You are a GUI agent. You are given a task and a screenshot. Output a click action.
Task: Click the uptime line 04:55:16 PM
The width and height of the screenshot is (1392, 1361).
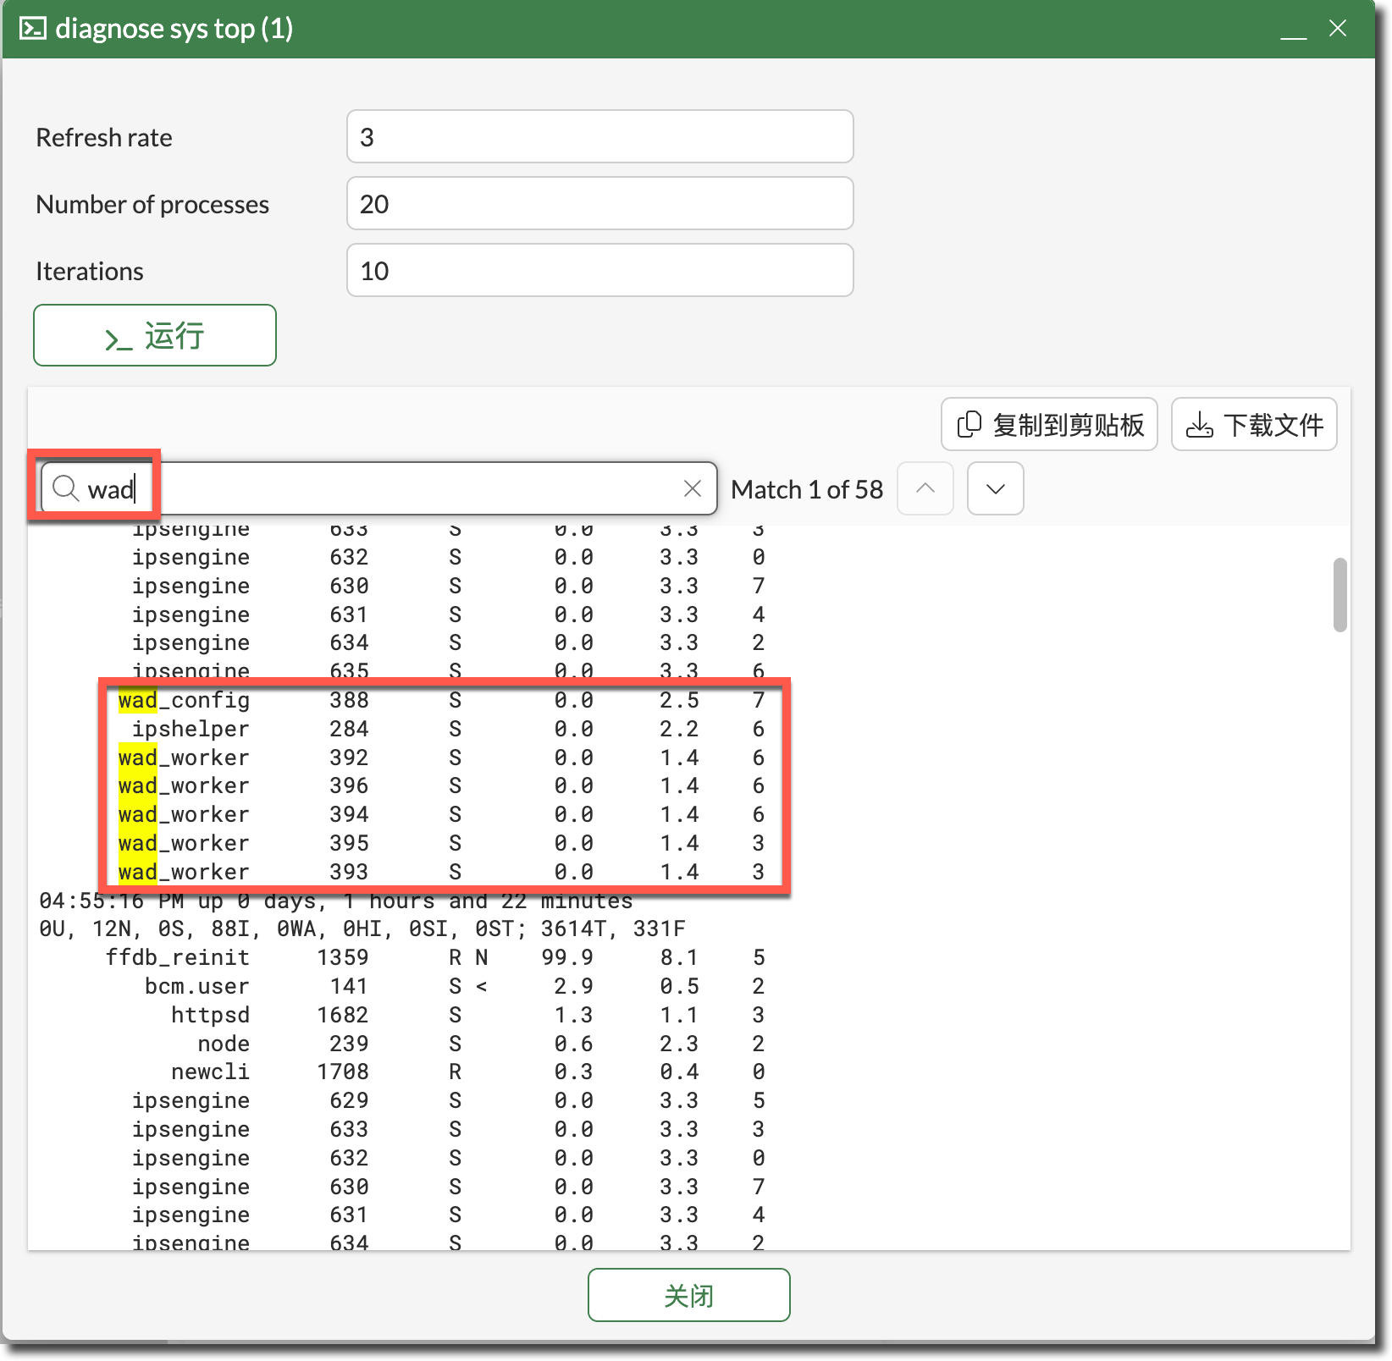tap(336, 901)
